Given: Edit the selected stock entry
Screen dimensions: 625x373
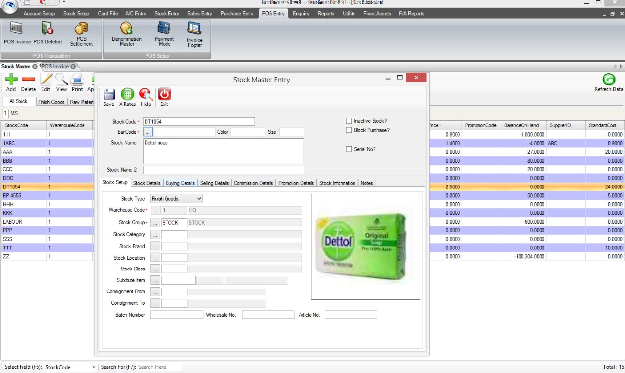Looking at the screenshot, I should pos(45,82).
